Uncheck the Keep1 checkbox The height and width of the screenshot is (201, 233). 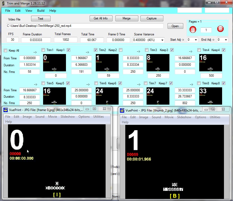click(x=68, y=50)
